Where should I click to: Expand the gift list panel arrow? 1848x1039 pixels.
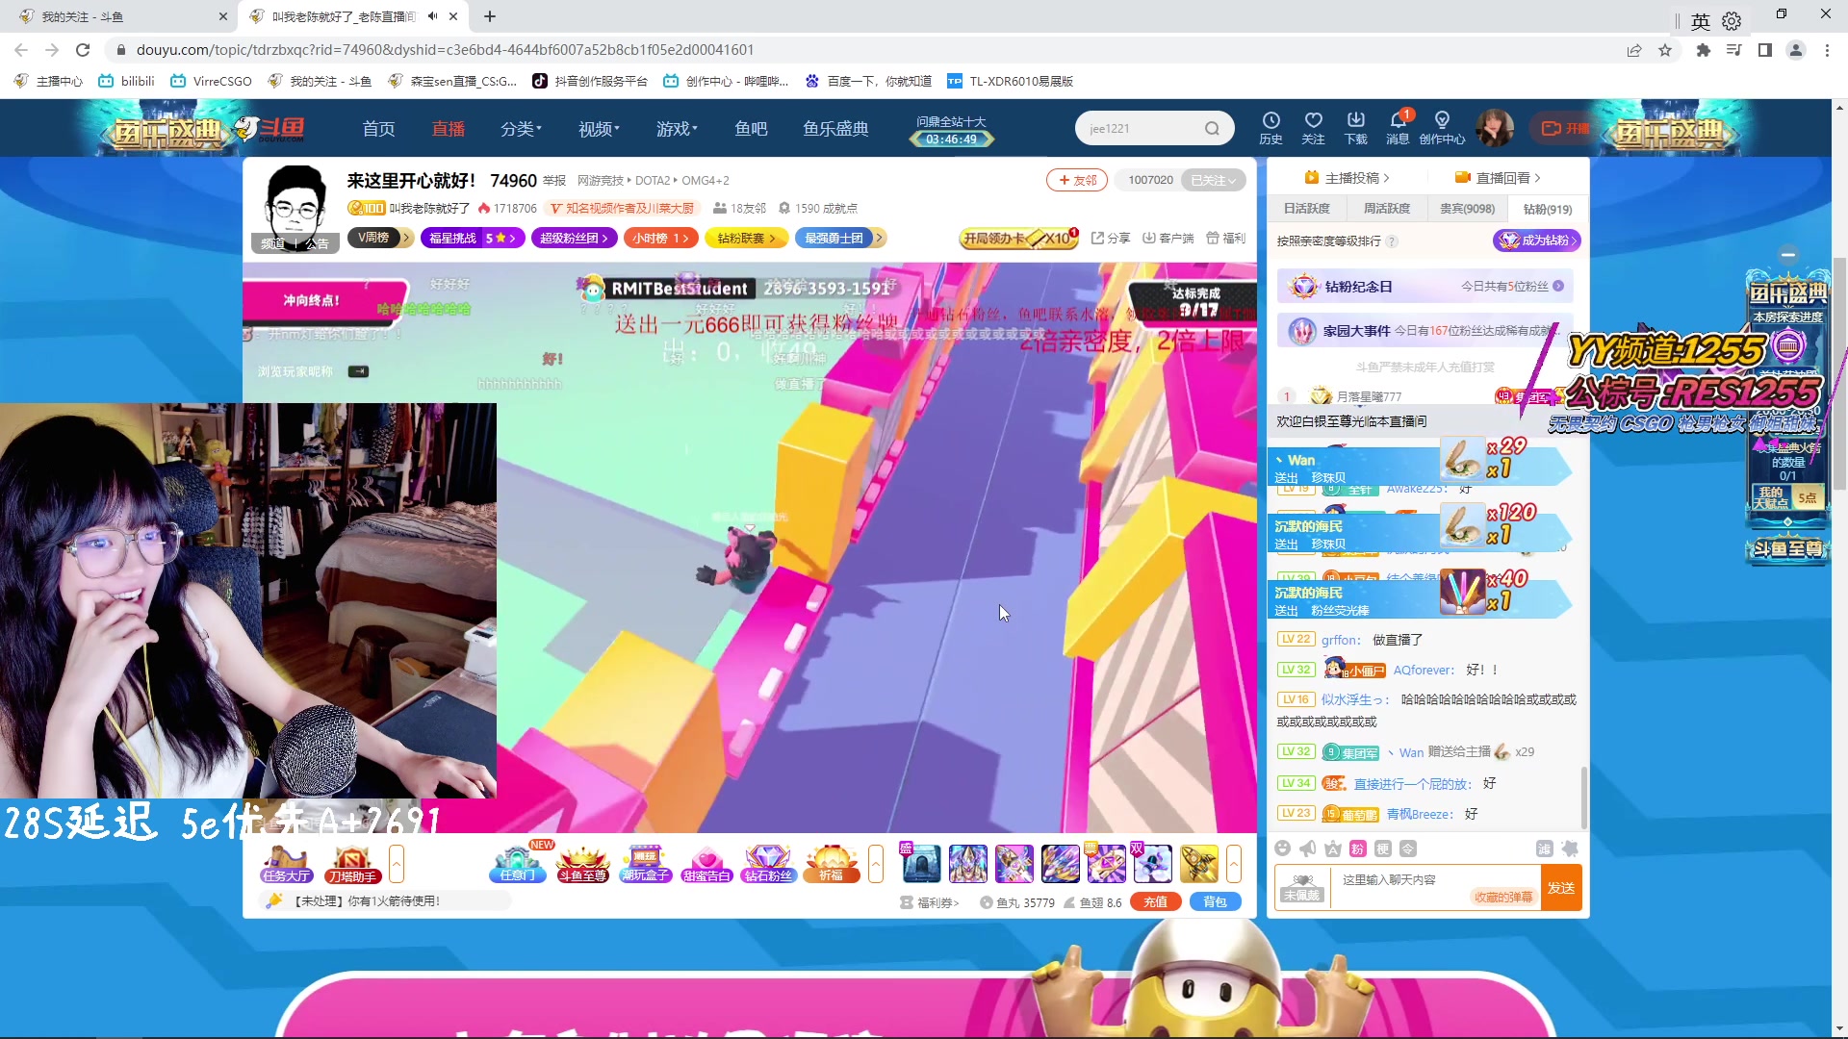[x=1233, y=863]
